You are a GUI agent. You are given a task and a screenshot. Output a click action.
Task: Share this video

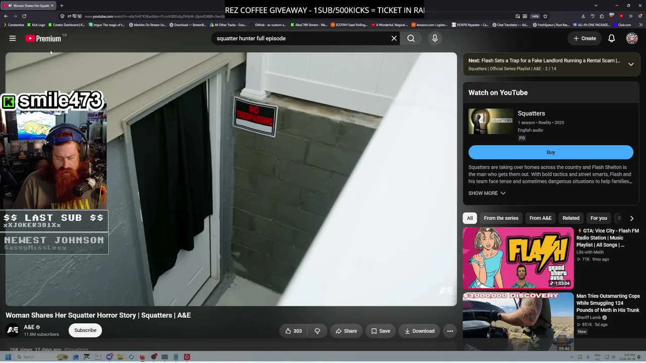point(346,331)
